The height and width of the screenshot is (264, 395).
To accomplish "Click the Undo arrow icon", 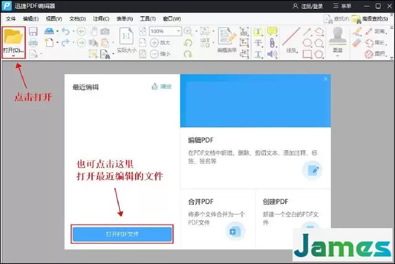I will pos(66,32).
